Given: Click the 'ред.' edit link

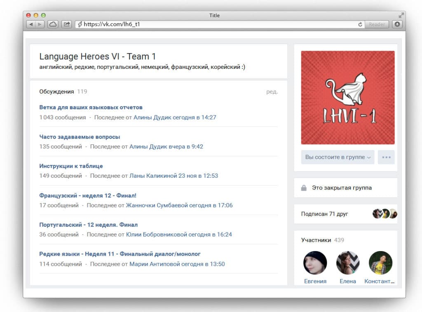Looking at the screenshot, I should pos(272,92).
